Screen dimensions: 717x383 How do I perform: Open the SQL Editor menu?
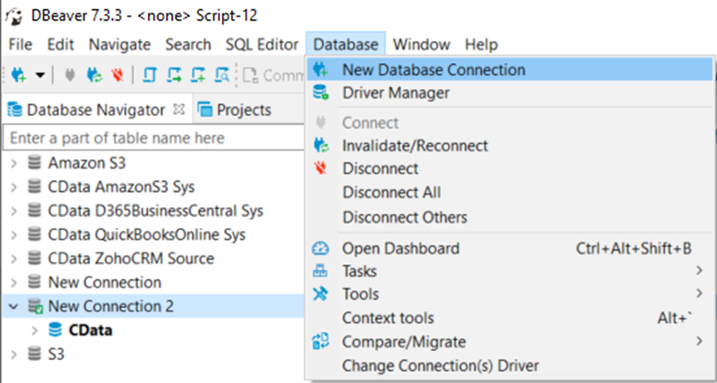point(261,45)
